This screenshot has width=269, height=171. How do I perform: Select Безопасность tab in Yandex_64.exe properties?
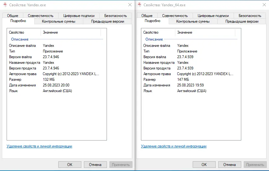(x=250, y=16)
